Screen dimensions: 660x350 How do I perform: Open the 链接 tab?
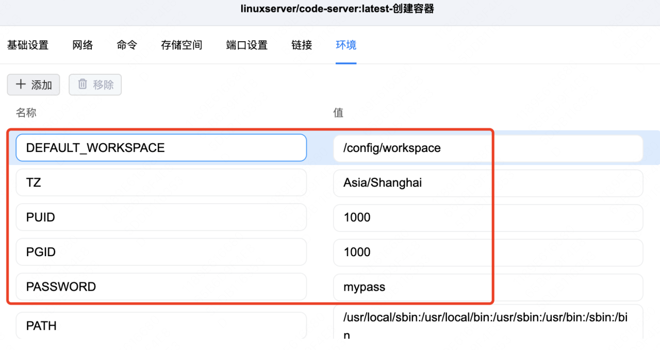click(301, 45)
